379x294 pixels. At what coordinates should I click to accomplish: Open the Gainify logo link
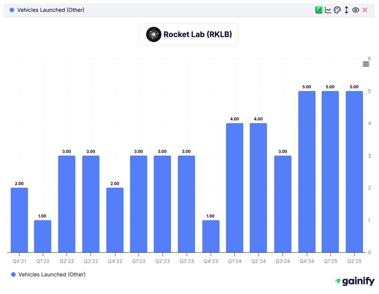coord(355,282)
